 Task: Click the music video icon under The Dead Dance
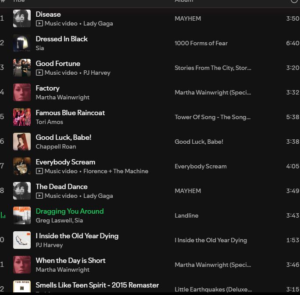[39, 196]
